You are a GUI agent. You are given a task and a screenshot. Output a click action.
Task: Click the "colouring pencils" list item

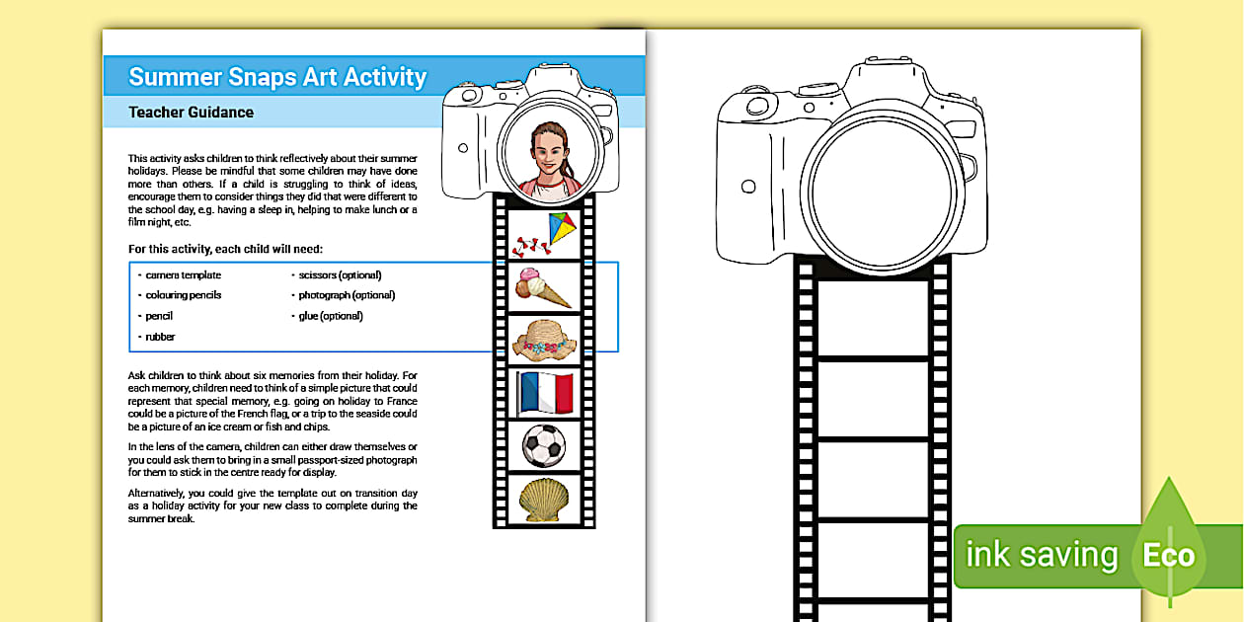(x=184, y=295)
